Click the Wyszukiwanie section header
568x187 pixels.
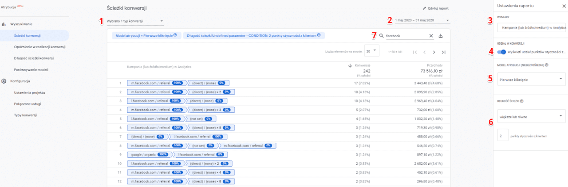pyautogui.click(x=21, y=24)
